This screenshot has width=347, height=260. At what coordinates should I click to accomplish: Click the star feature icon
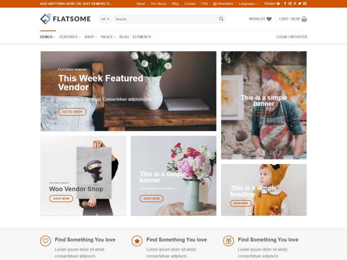pyautogui.click(x=137, y=241)
